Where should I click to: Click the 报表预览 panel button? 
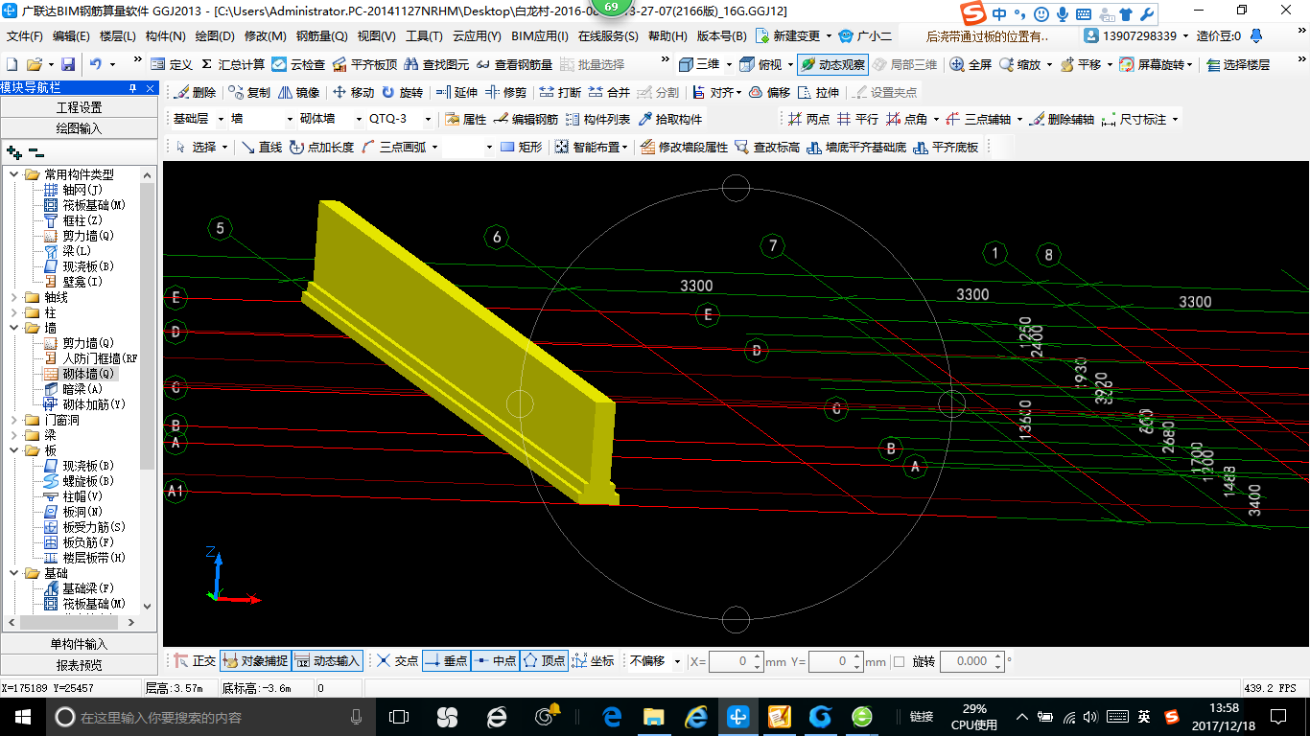79,664
